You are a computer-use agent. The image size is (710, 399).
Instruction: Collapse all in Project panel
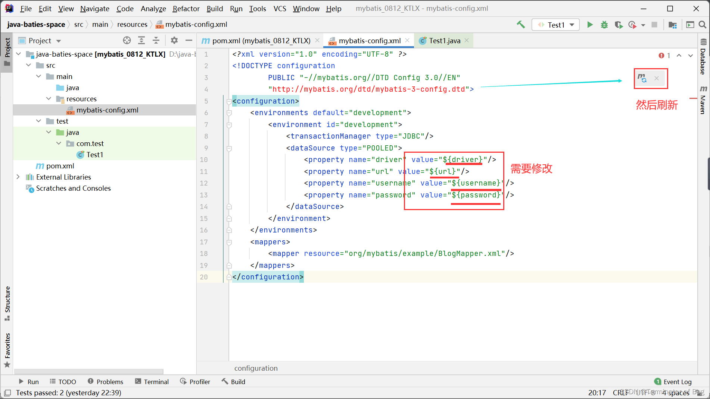(156, 40)
